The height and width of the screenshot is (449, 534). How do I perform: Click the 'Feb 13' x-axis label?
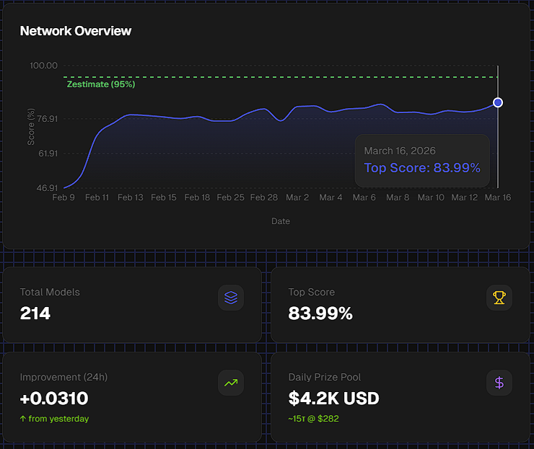point(131,197)
